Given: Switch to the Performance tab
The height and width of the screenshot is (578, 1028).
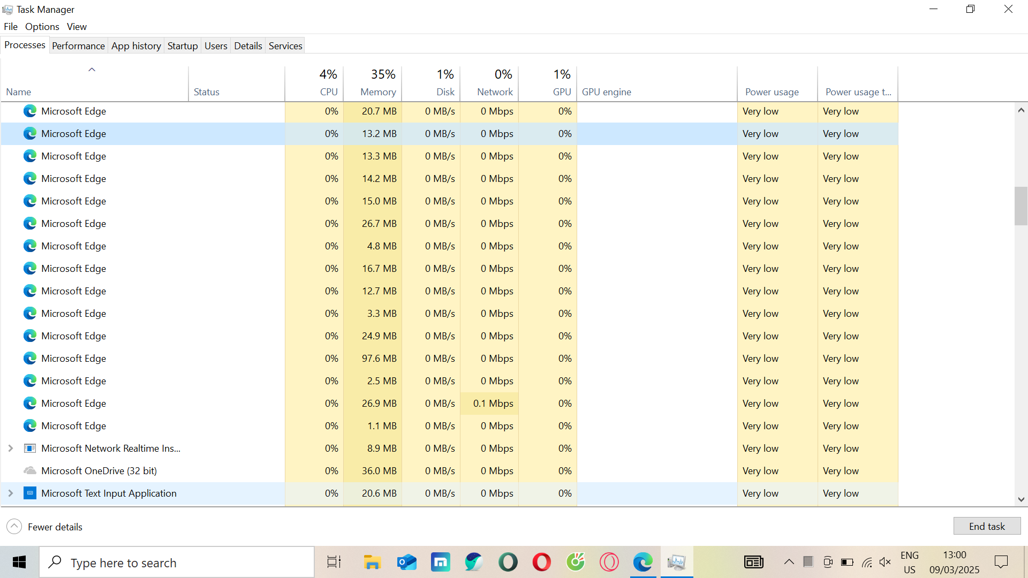Looking at the screenshot, I should pyautogui.click(x=78, y=46).
